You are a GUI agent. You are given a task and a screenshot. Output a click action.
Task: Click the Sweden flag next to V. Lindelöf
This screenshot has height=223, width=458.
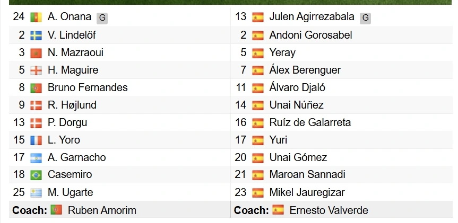point(36,35)
